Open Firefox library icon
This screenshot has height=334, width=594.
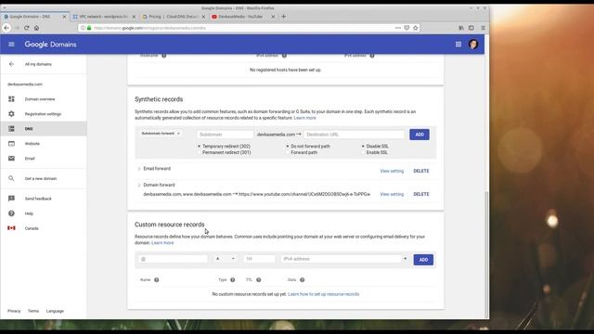(x=461, y=28)
